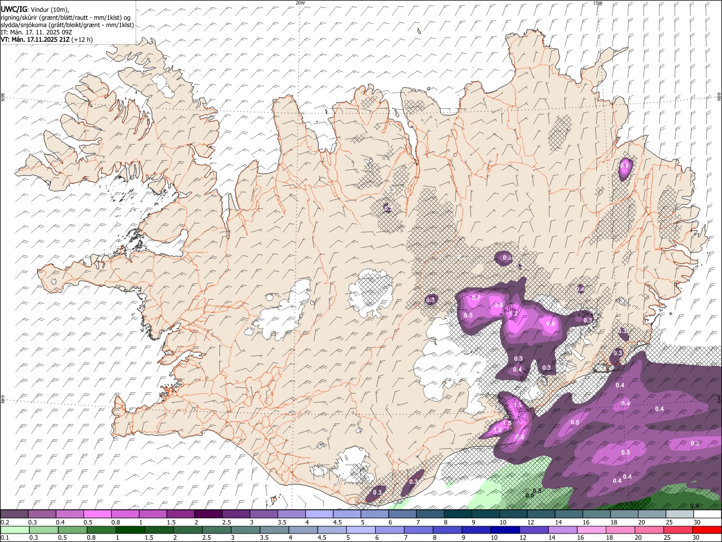Click the lower legend swatch between 5 and 6

[360, 530]
